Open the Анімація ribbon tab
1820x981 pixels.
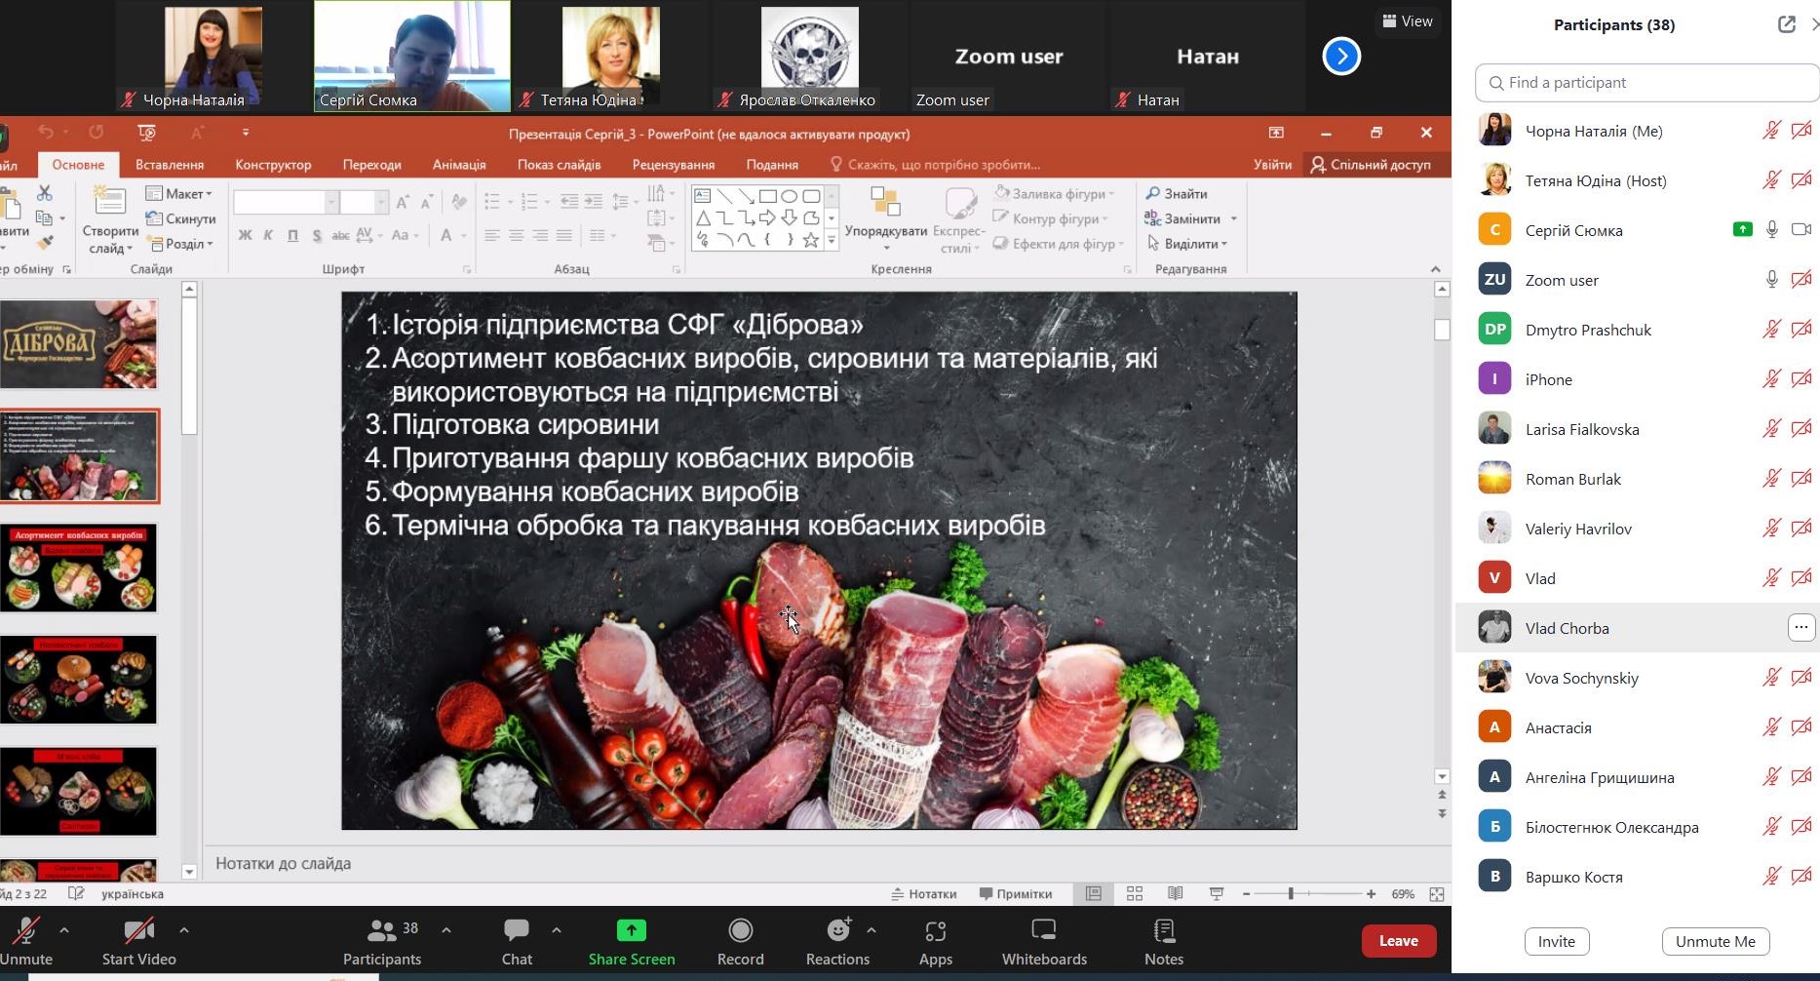pyautogui.click(x=458, y=165)
